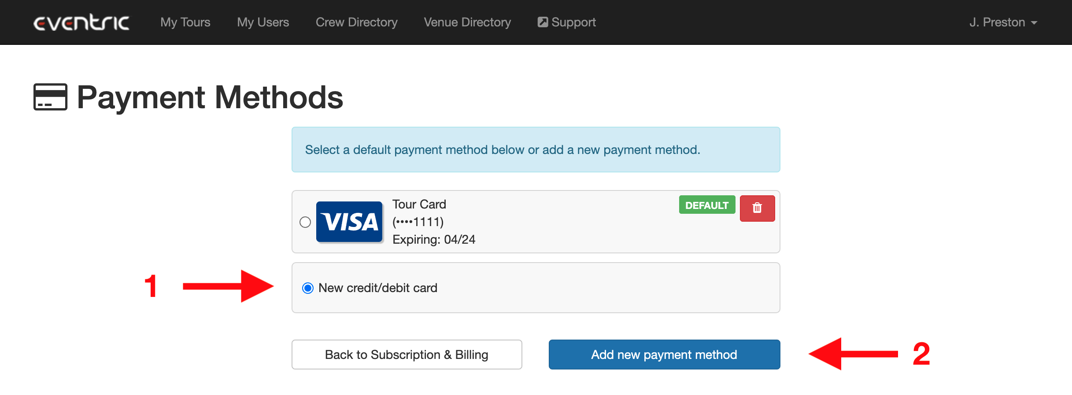Open the Venue Directory
The image size is (1072, 395).
coord(467,22)
